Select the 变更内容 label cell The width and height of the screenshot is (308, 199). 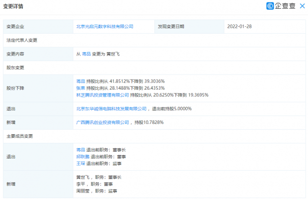[x=38, y=54]
